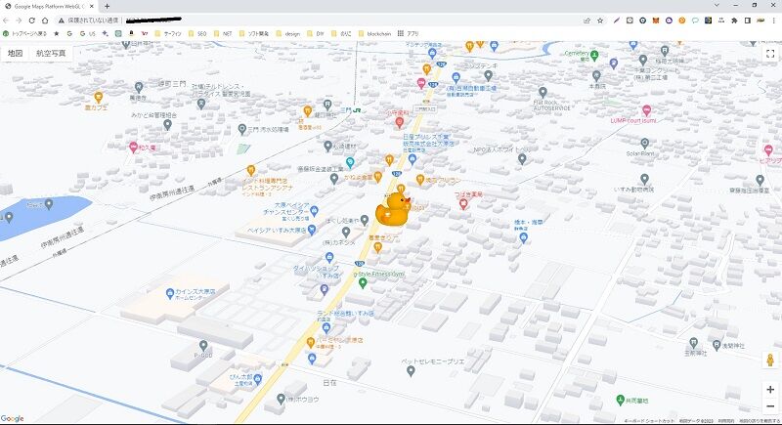Click the blue pond marker

(x=48, y=204)
